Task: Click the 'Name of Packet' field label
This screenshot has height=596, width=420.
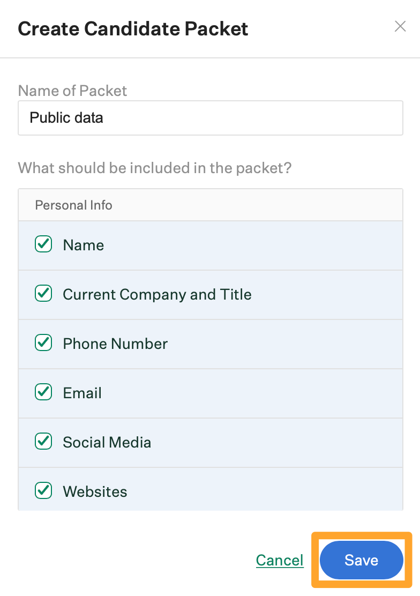Action: (72, 91)
